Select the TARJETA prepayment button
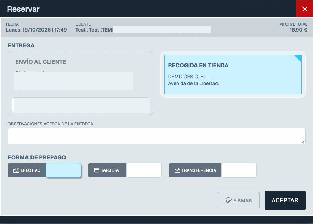 click(x=107, y=170)
